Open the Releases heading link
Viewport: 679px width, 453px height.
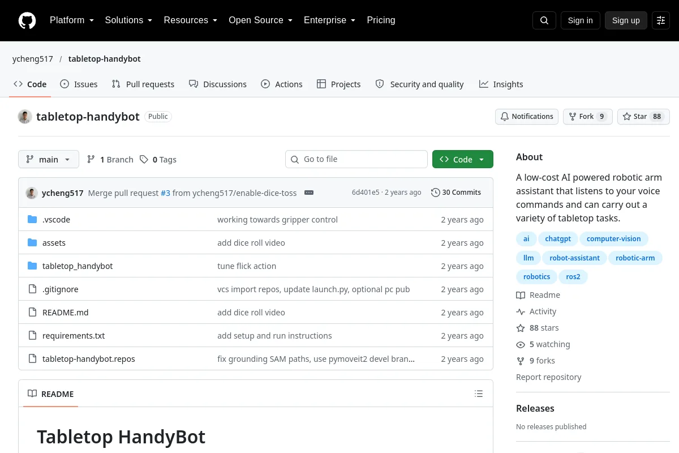pos(535,408)
